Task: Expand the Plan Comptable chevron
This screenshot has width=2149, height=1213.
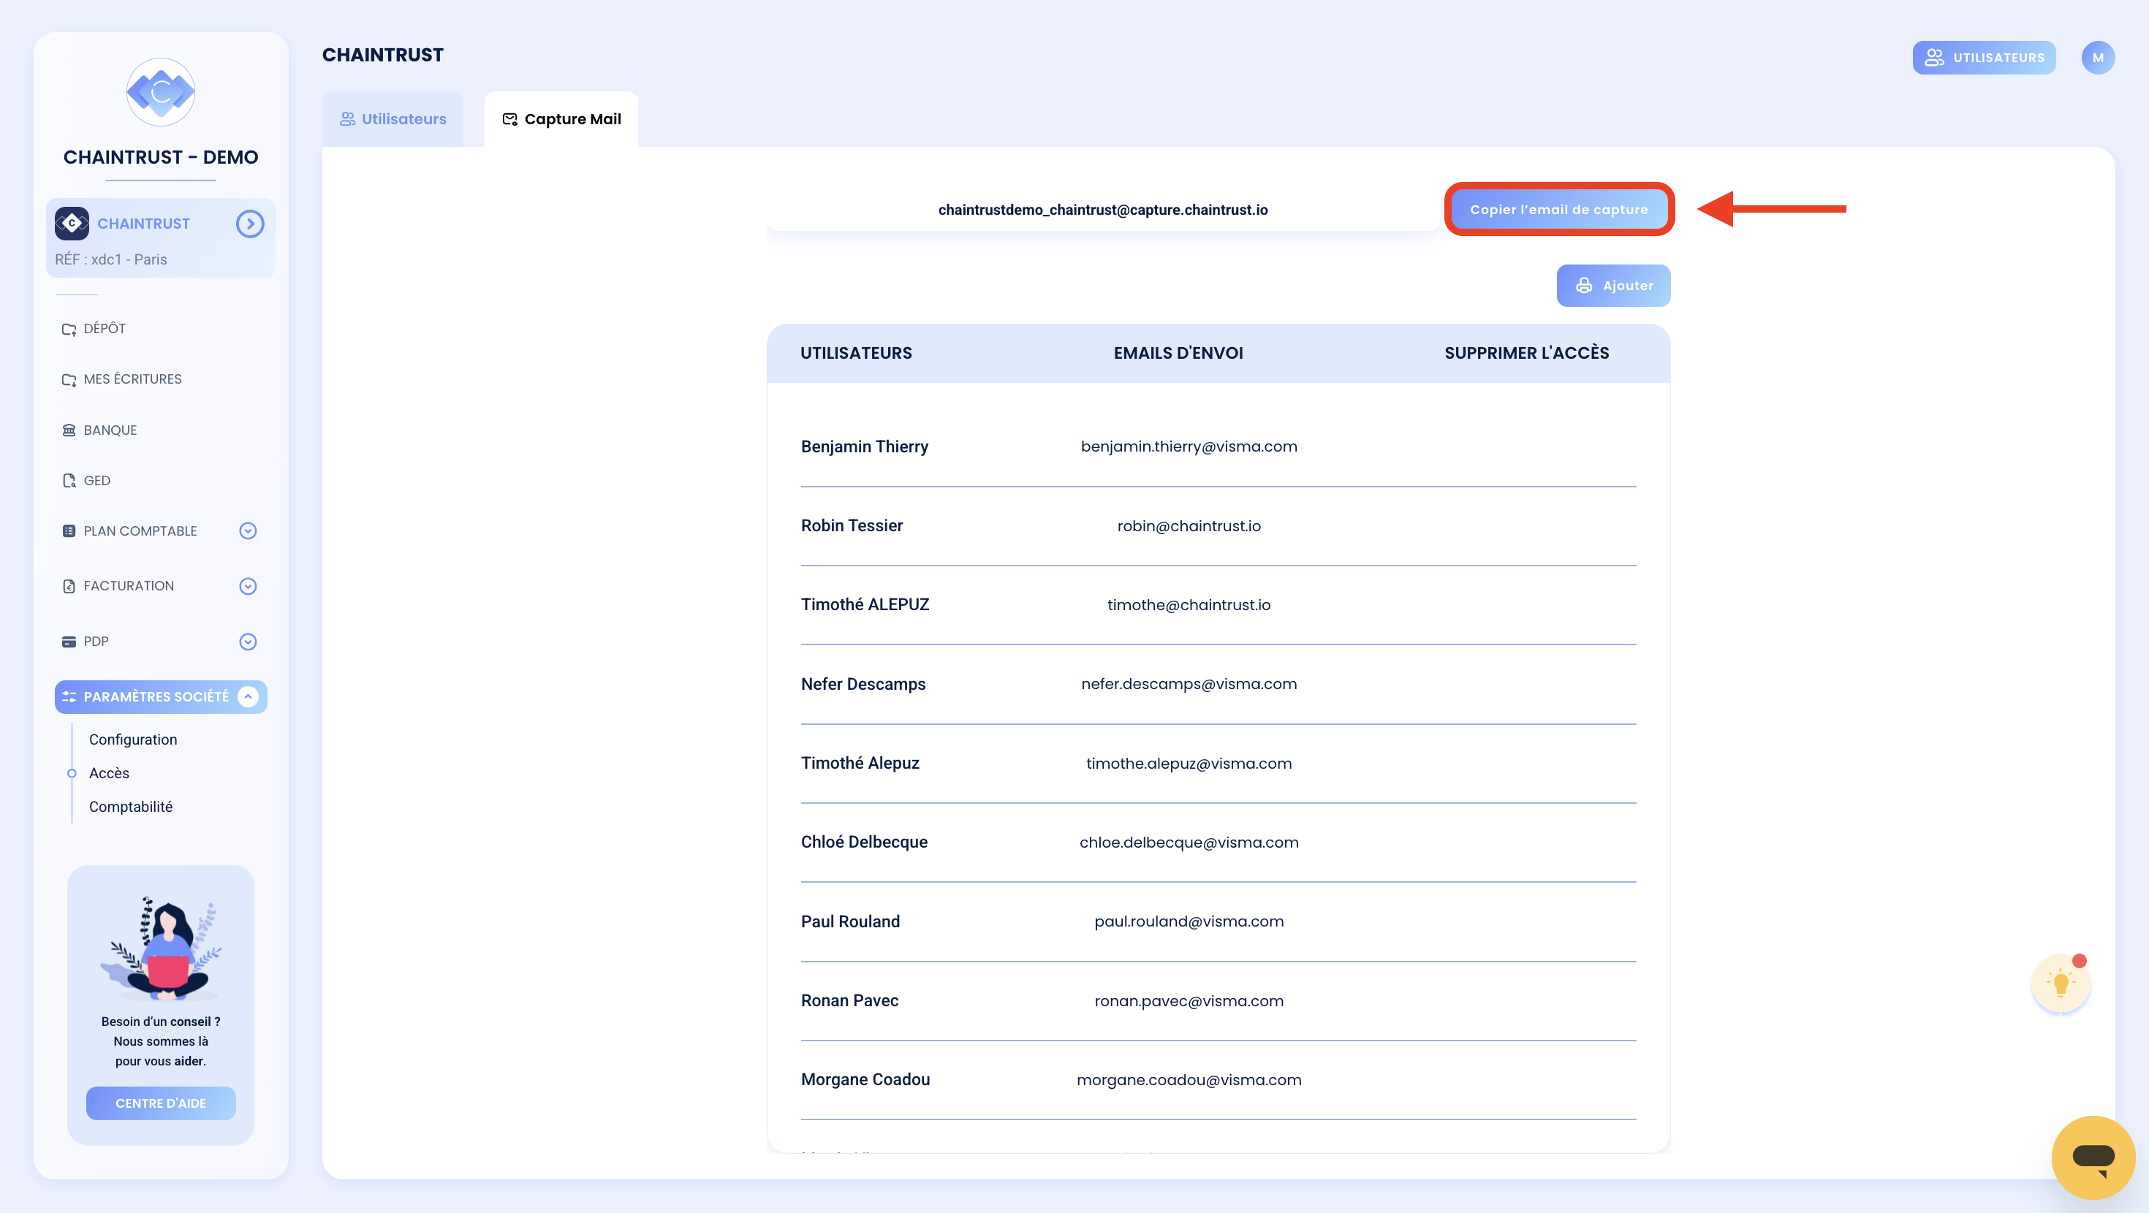Action: 248,531
